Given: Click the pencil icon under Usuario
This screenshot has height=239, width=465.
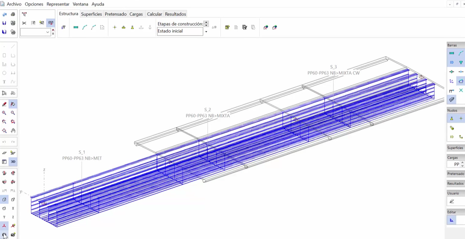Looking at the screenshot, I should click(452, 202).
